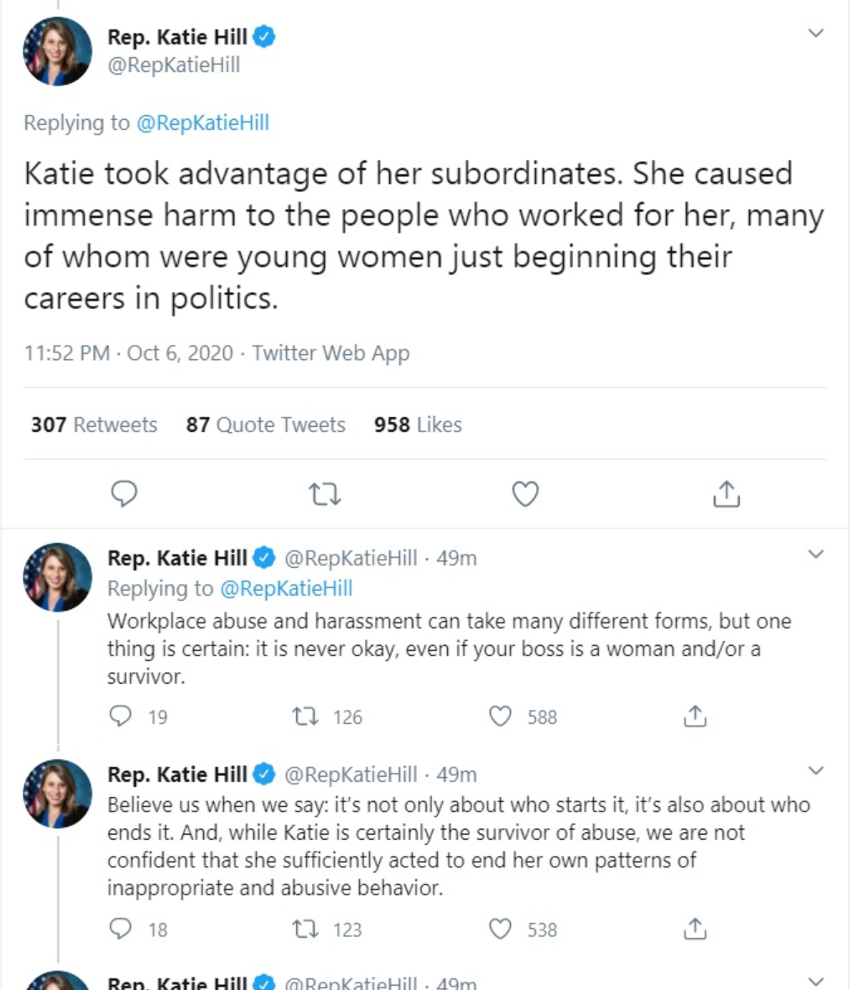
Task: Like the main tweet with heart icon
Action: pyautogui.click(x=525, y=495)
